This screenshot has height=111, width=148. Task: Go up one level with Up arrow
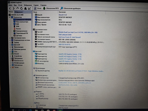[x=18, y=8]
